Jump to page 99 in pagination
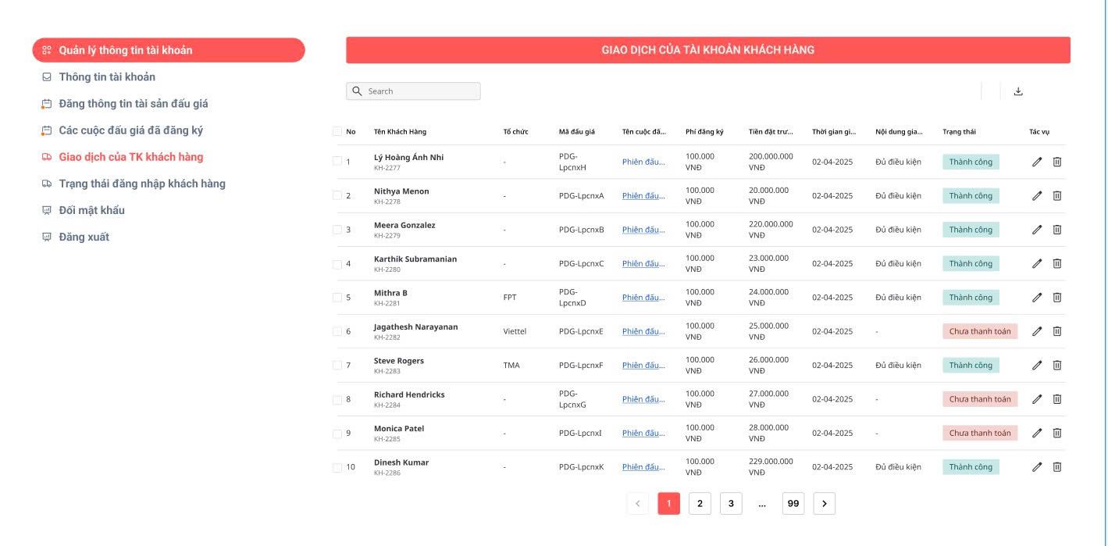Viewport: 1108px width, 546px height. pos(793,504)
